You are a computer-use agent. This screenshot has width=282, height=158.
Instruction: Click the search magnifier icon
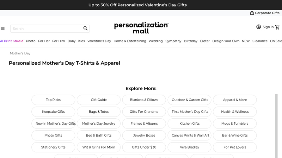point(85,28)
